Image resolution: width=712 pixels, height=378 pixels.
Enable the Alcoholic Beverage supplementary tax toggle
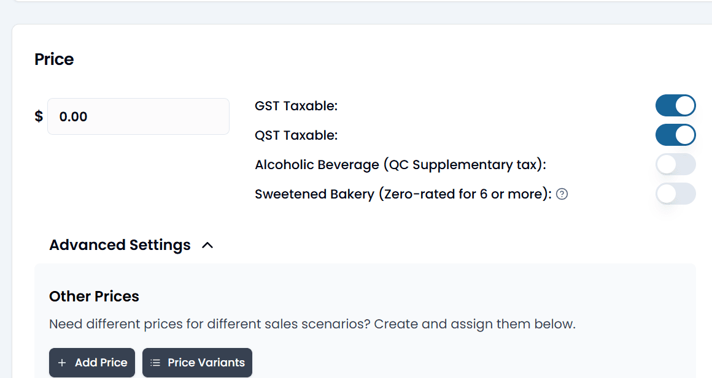pyautogui.click(x=675, y=165)
